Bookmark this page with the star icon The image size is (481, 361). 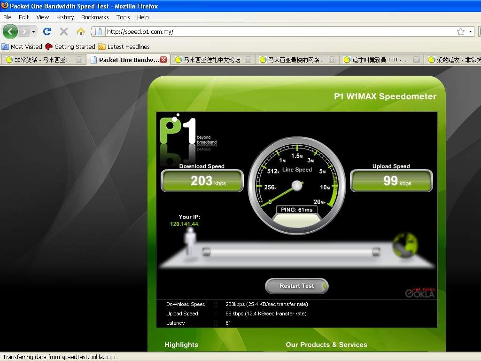click(x=460, y=31)
